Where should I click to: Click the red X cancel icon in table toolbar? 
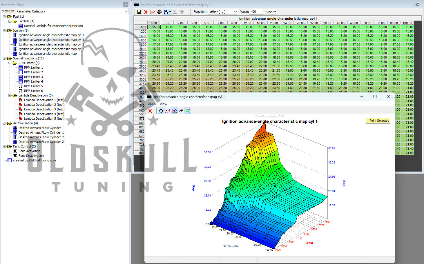146,12
